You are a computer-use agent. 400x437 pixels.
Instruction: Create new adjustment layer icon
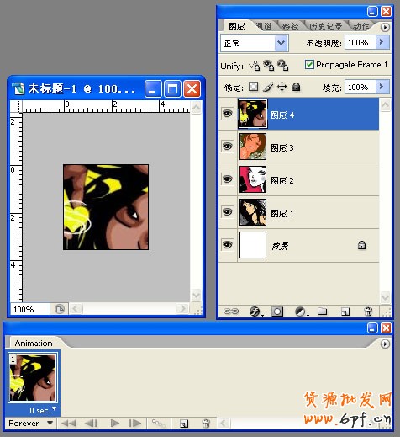pos(301,312)
